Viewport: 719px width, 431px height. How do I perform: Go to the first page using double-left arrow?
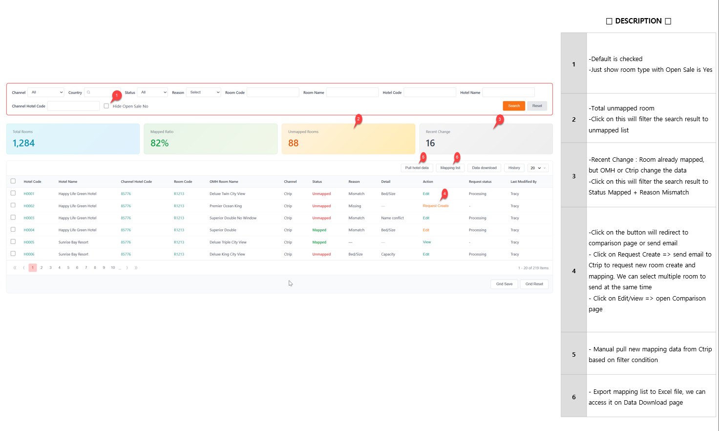[x=15, y=268]
